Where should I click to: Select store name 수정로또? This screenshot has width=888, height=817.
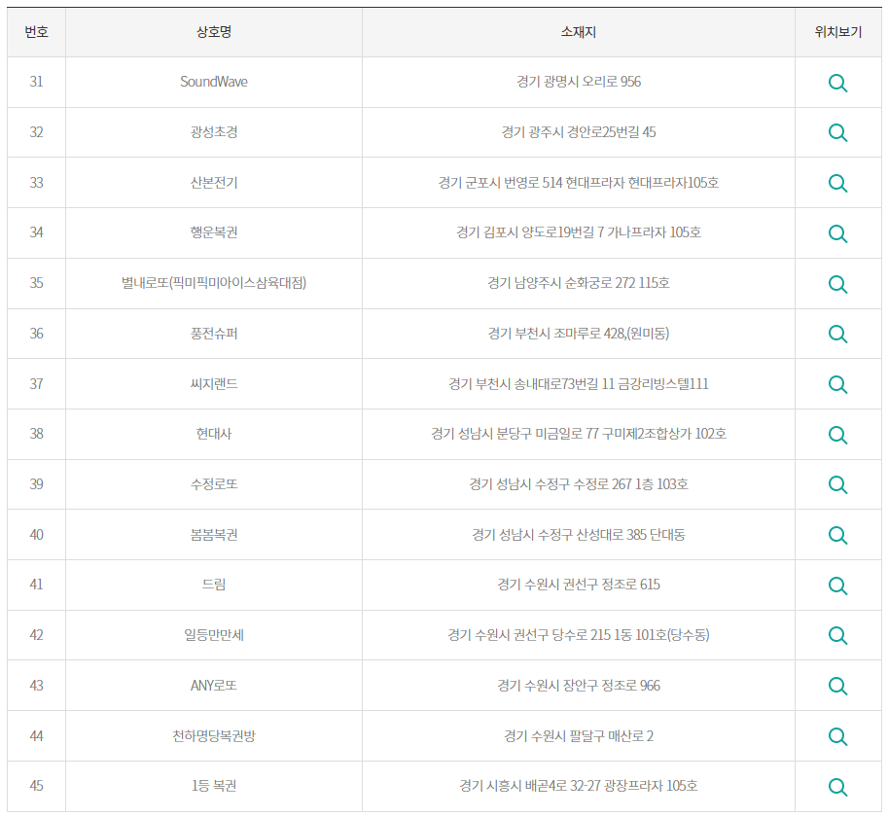click(x=214, y=483)
